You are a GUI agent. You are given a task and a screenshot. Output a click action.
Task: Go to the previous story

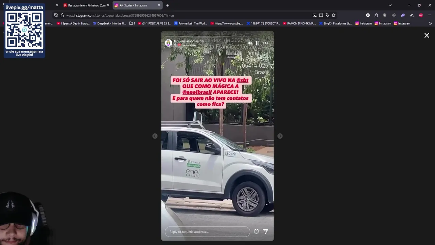pos(155,136)
